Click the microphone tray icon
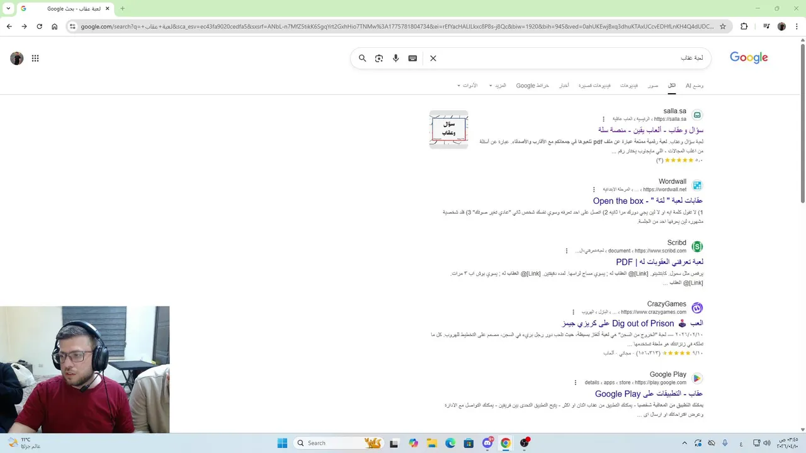Screen dimensions: 806x453 tap(725, 443)
